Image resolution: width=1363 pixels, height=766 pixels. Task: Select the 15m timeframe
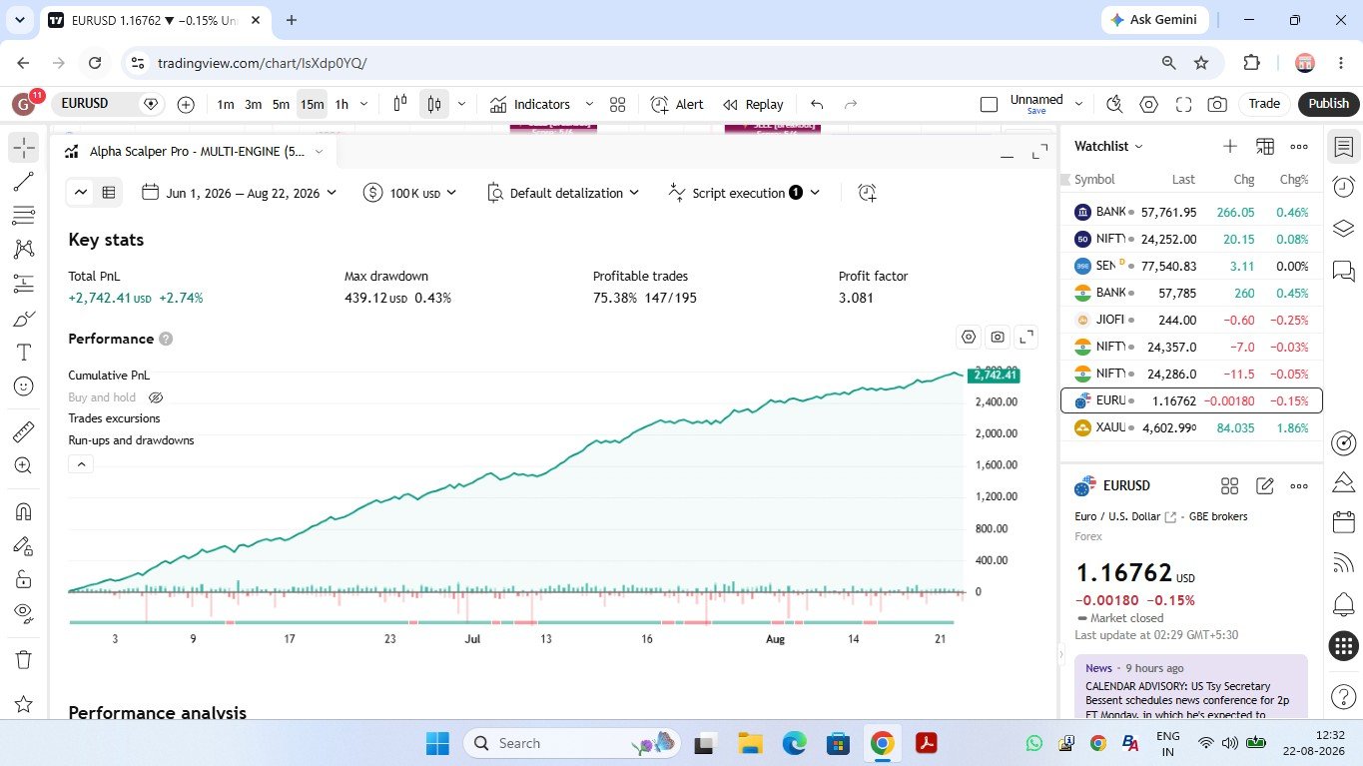click(x=312, y=104)
